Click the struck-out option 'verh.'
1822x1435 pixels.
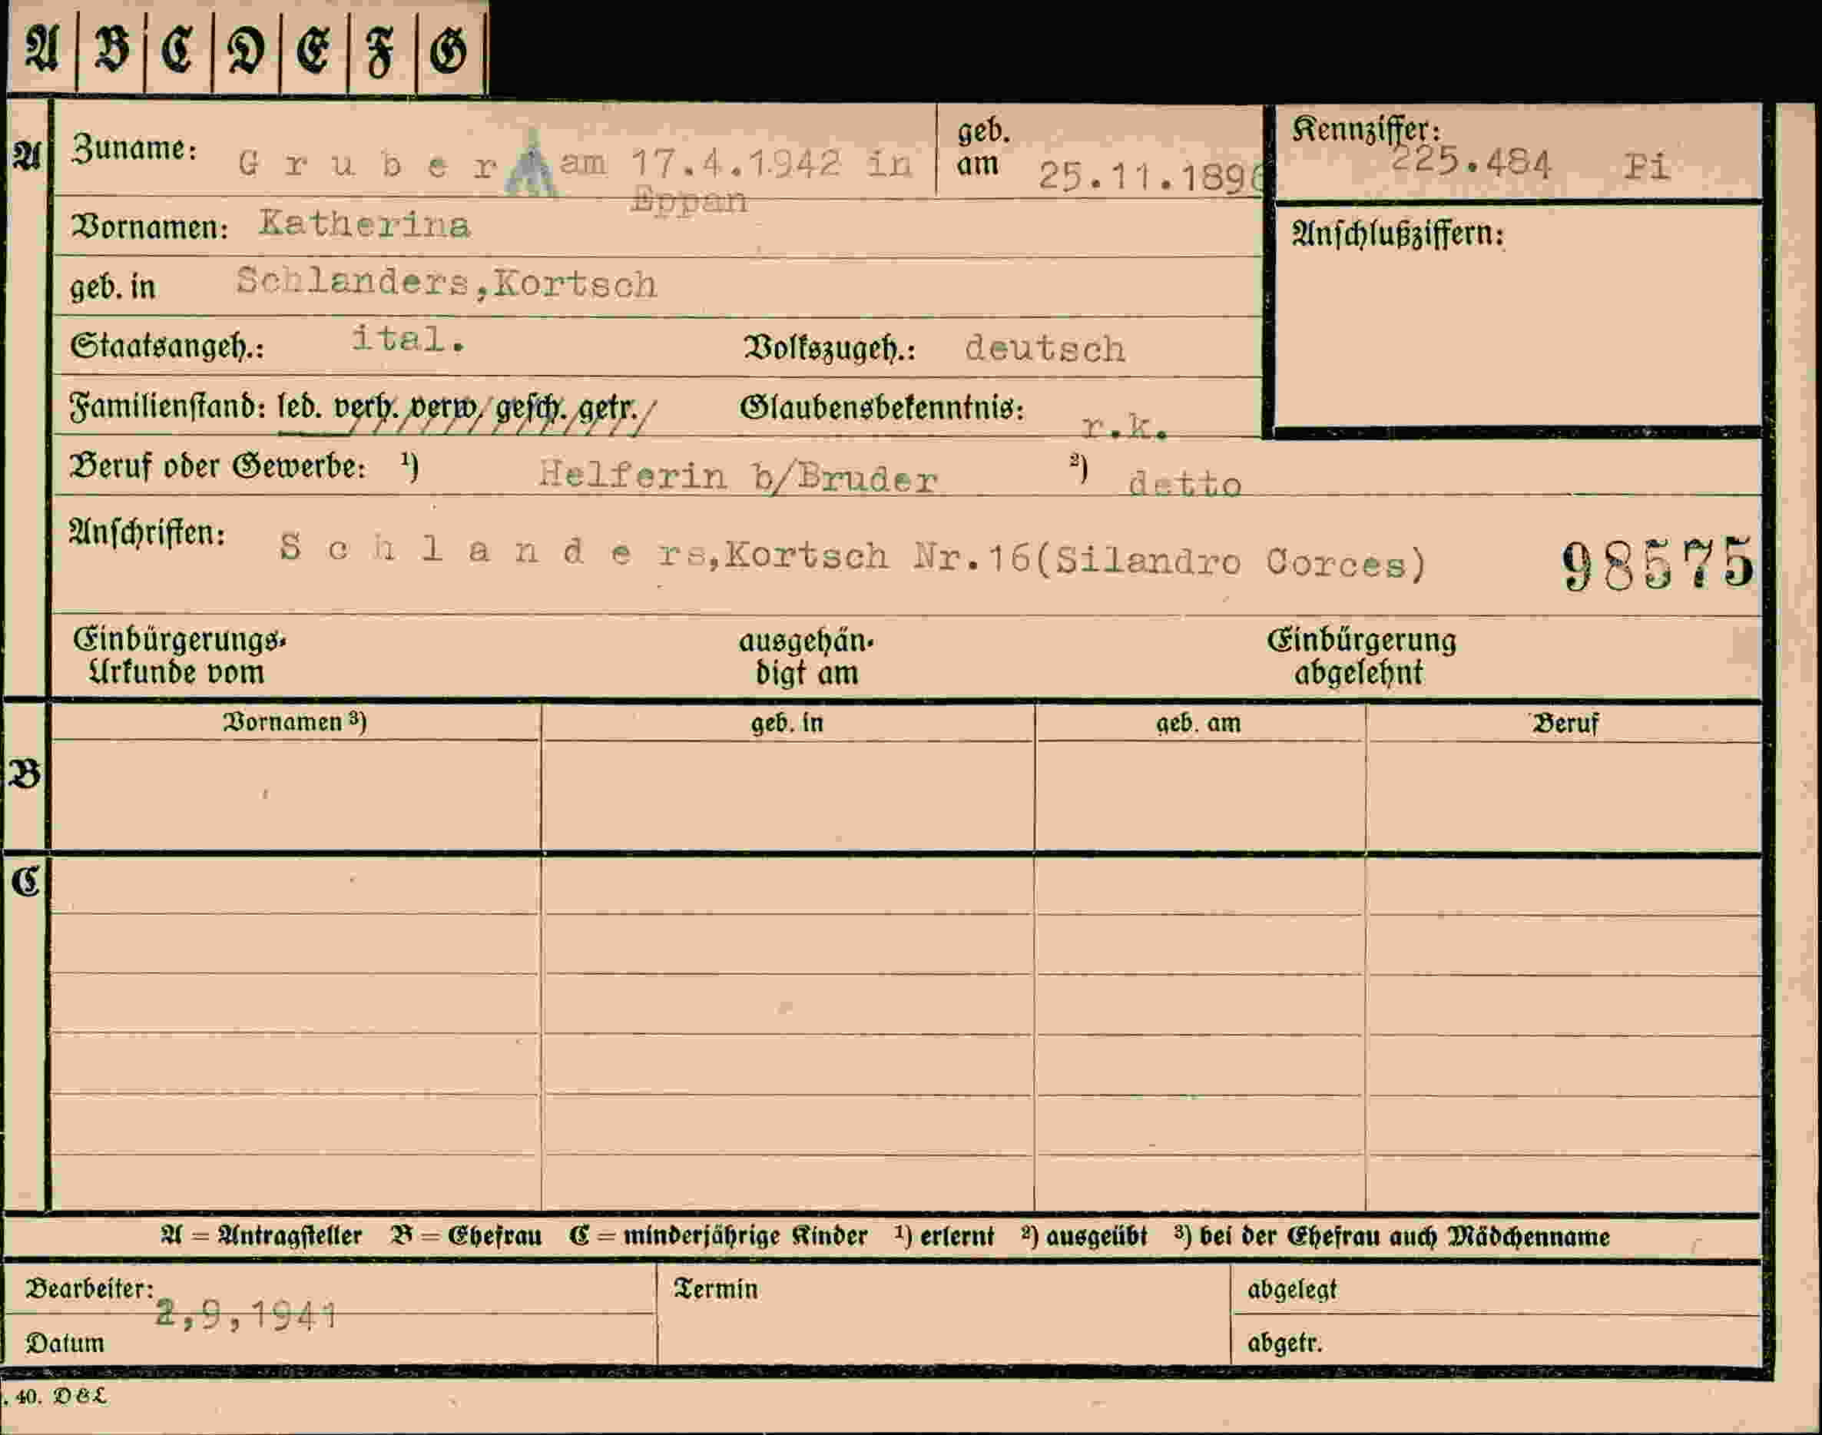coord(366,409)
